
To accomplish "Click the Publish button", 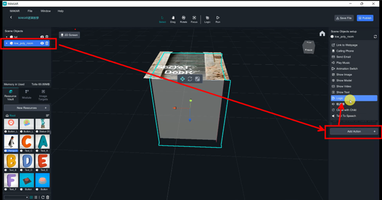I will [x=365, y=18].
